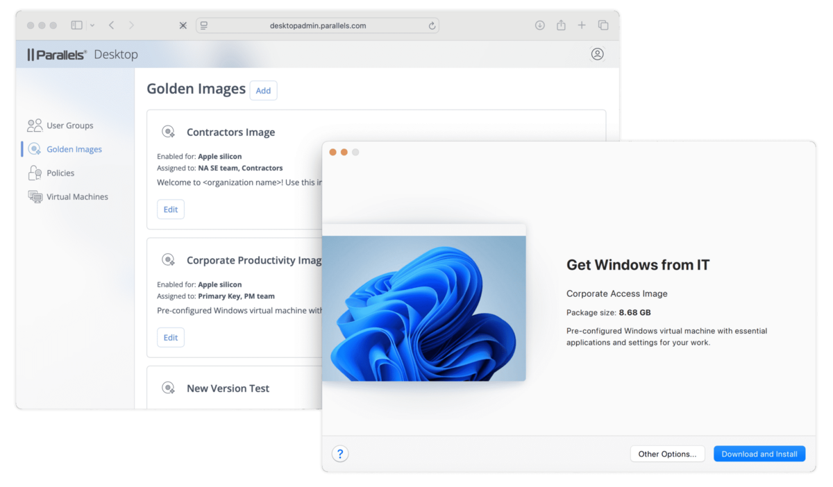Click the Policies lock icon
Screen dimensions: 833x487
(x=35, y=173)
